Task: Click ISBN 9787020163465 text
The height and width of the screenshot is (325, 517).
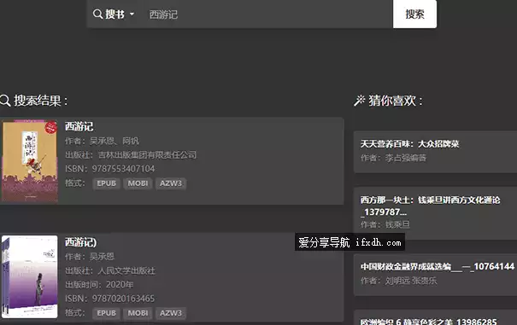Action: (123, 299)
